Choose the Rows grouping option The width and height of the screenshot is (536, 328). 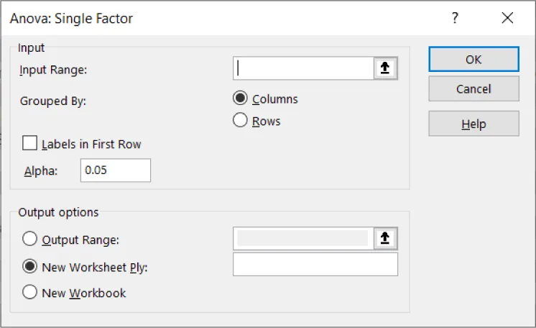tap(241, 121)
